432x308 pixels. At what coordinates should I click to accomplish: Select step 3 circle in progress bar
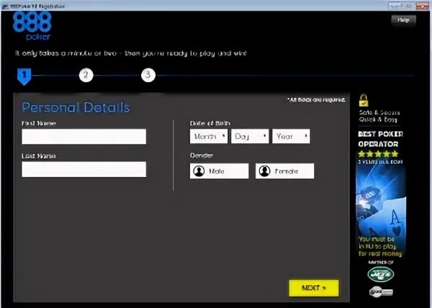pyautogui.click(x=148, y=75)
